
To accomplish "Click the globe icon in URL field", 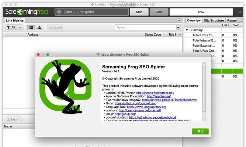I will (x=59, y=12).
